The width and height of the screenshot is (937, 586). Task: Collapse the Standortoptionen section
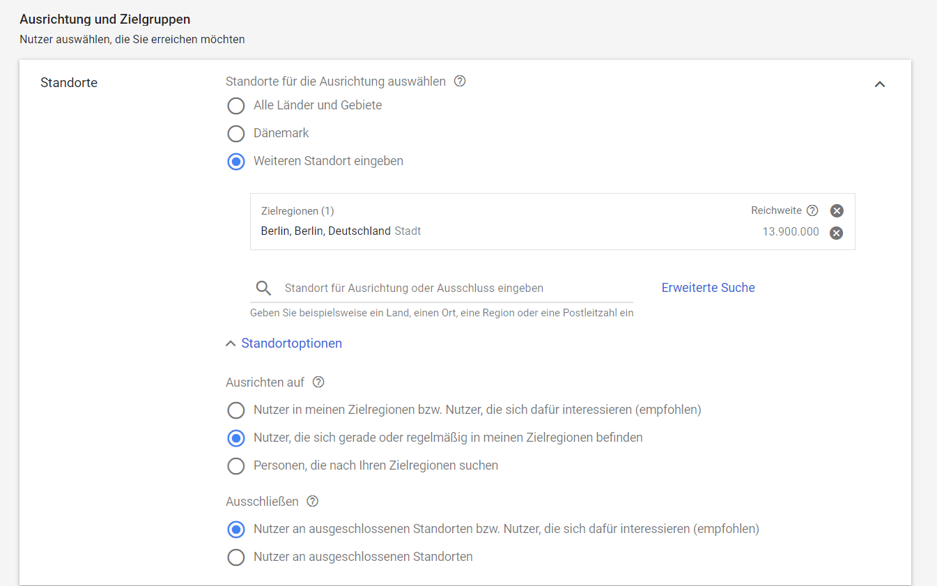(284, 344)
